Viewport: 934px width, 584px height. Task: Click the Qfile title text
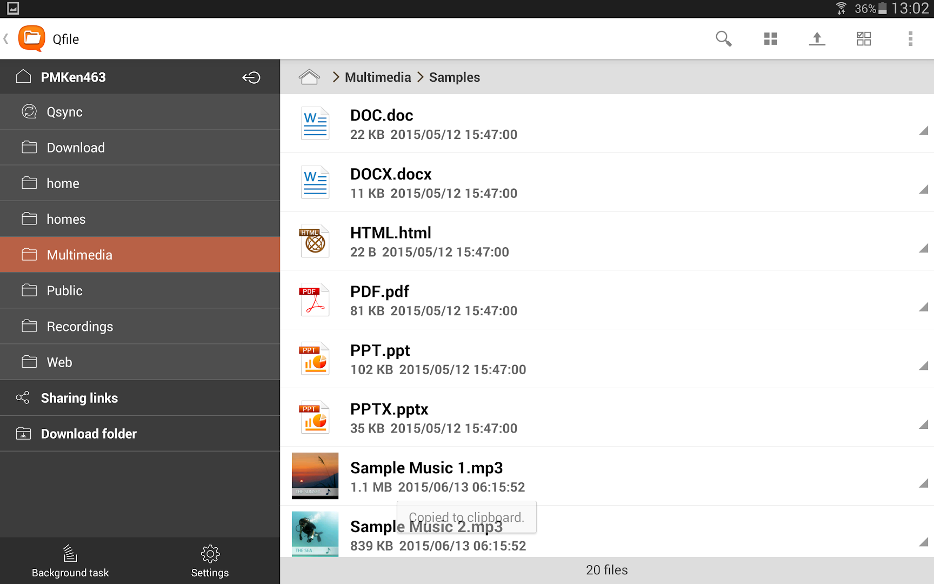pos(66,39)
